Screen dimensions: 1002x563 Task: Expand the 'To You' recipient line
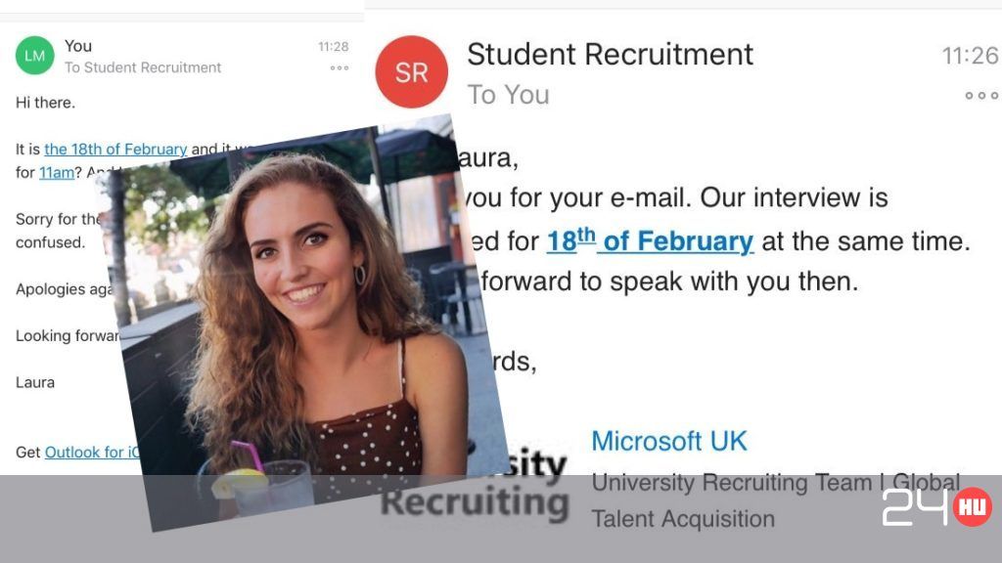[508, 95]
